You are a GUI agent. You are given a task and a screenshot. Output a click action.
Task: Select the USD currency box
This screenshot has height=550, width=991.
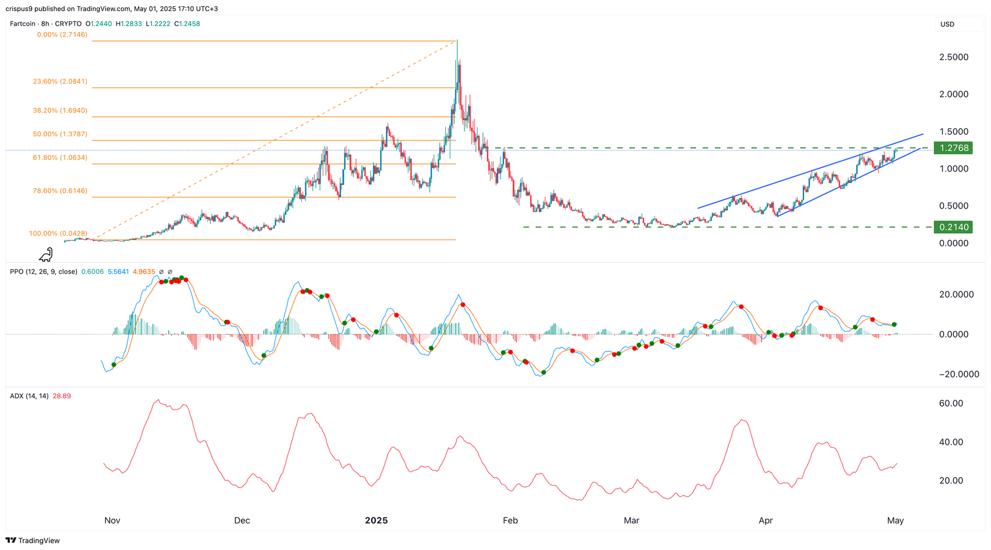coord(959,24)
